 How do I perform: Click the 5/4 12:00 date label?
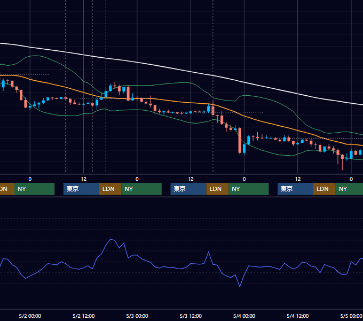click(x=297, y=316)
